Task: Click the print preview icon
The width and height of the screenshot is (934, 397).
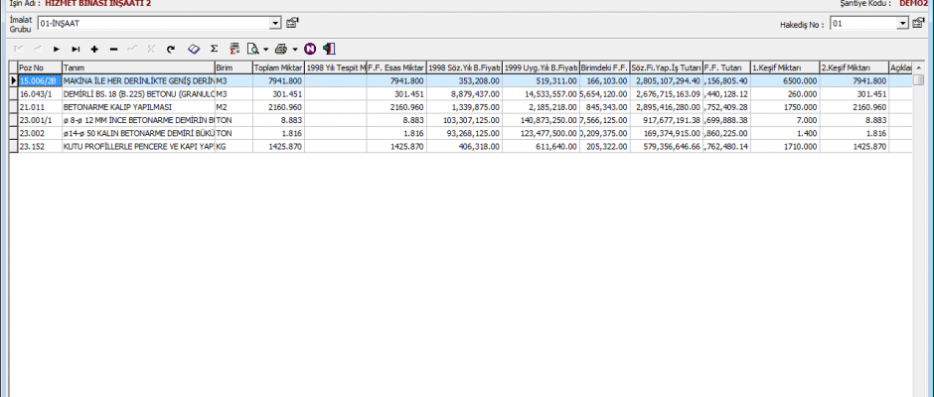Action: coord(252,48)
